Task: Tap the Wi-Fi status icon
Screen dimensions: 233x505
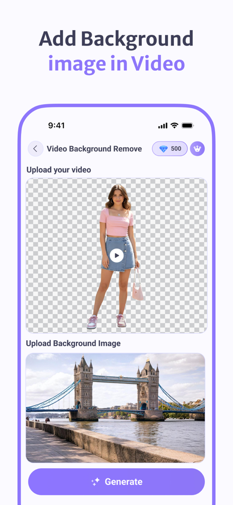Action: point(174,126)
